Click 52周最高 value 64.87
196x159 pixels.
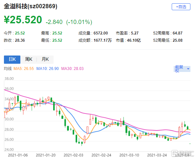[x=178, y=33]
